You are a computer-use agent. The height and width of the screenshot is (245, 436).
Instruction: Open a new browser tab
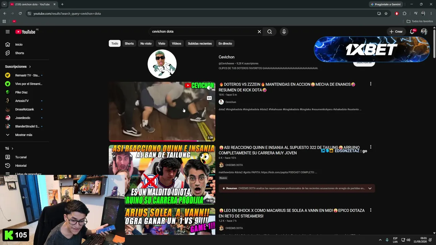(62, 4)
